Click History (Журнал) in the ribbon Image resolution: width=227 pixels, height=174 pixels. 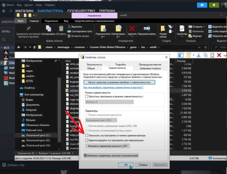pos(195,36)
